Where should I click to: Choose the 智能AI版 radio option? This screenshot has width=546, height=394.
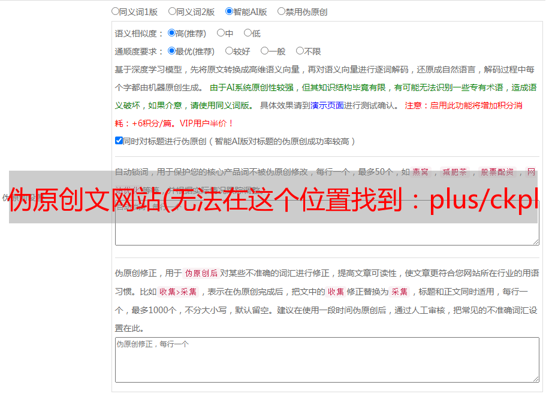pos(229,11)
